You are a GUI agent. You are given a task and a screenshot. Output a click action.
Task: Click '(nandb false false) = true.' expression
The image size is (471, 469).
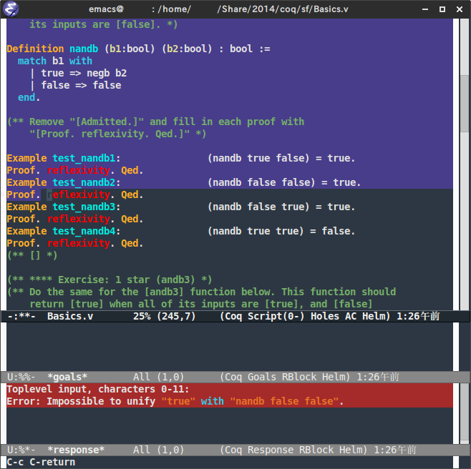tap(284, 182)
